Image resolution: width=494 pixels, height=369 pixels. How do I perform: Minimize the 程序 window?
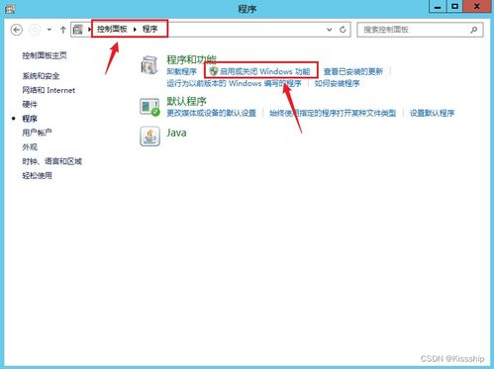(x=438, y=7)
